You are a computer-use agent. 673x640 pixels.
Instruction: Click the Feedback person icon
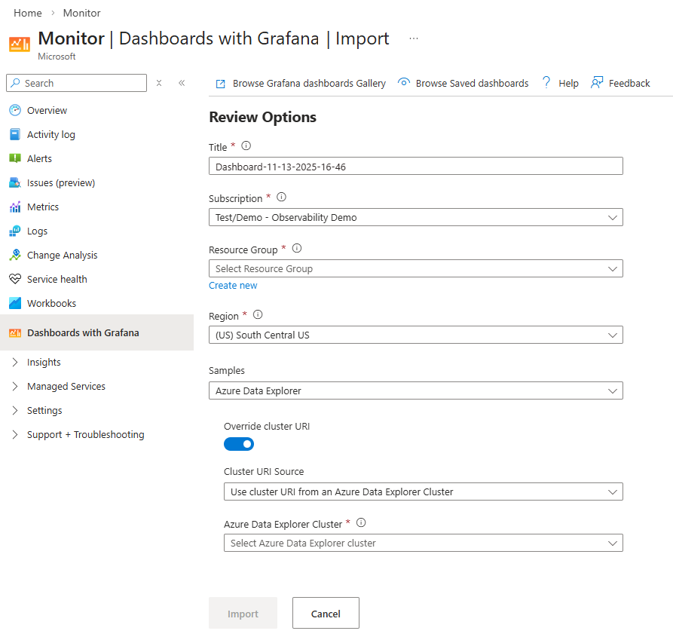coord(597,82)
